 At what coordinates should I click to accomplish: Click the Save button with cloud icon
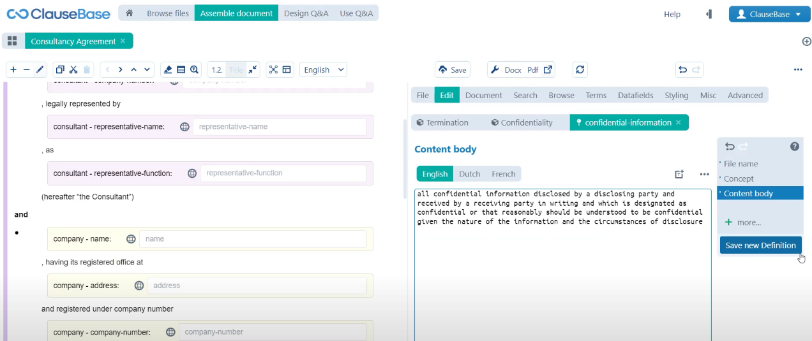pyautogui.click(x=452, y=69)
